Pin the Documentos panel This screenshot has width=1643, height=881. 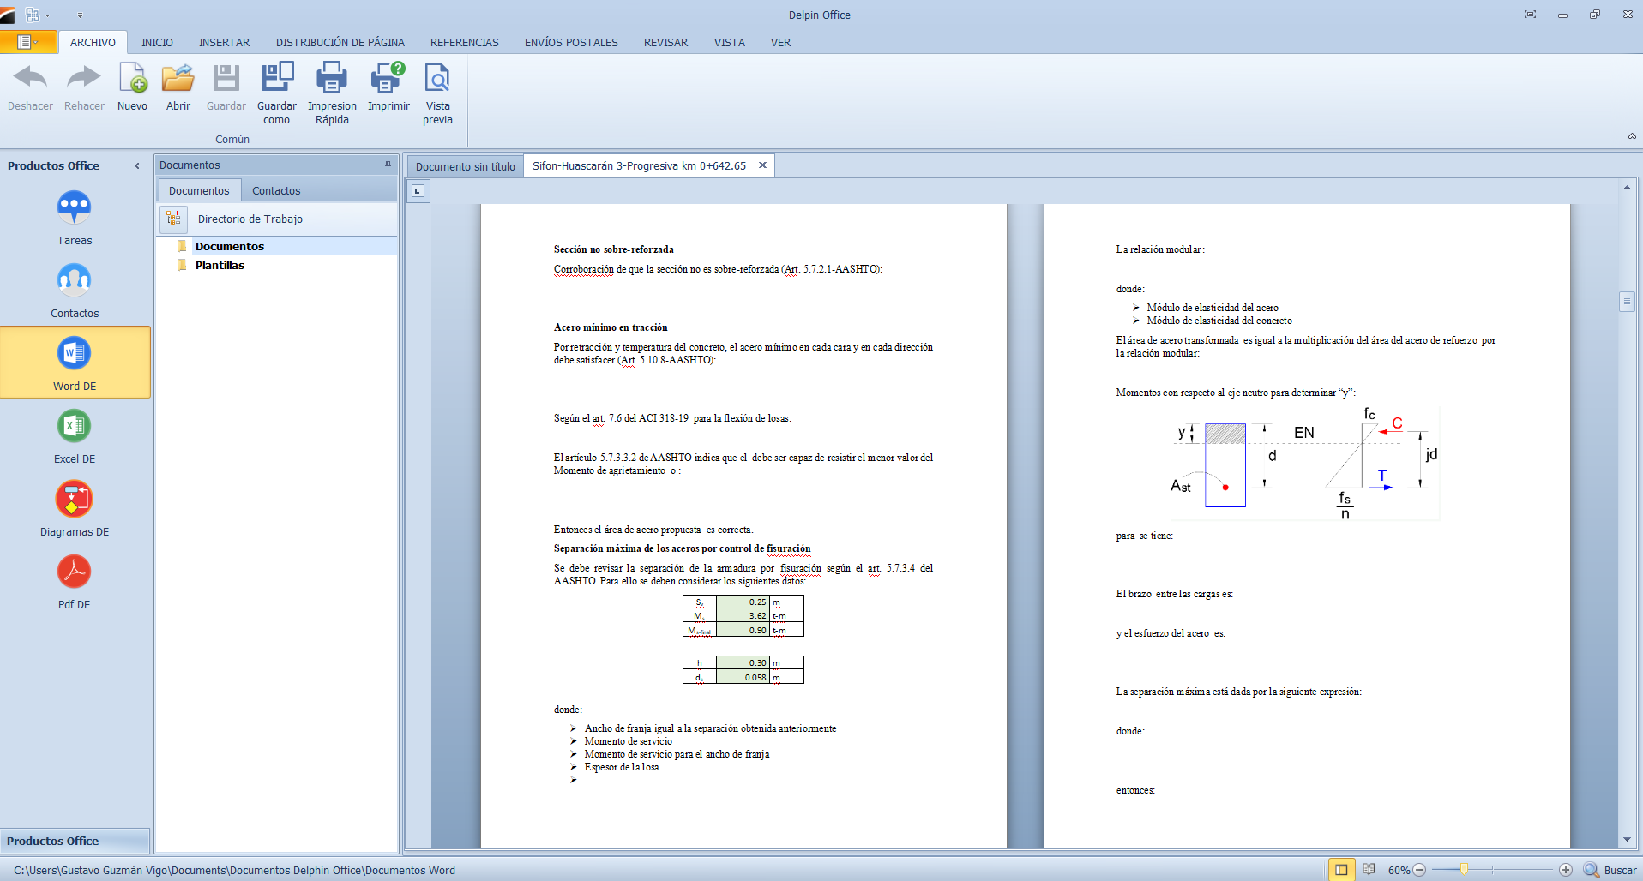click(x=388, y=165)
